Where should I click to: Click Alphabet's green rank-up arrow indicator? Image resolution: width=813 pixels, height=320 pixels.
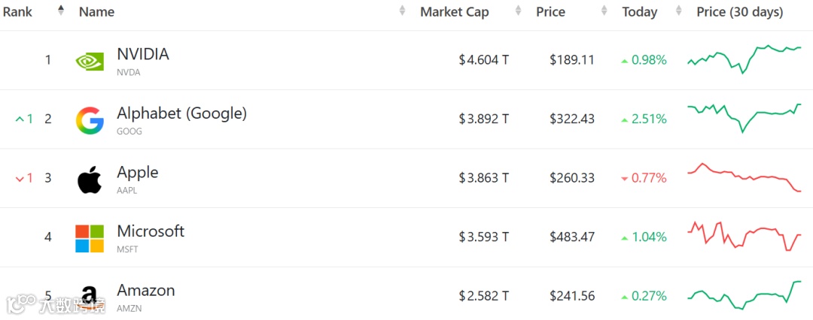click(x=20, y=119)
